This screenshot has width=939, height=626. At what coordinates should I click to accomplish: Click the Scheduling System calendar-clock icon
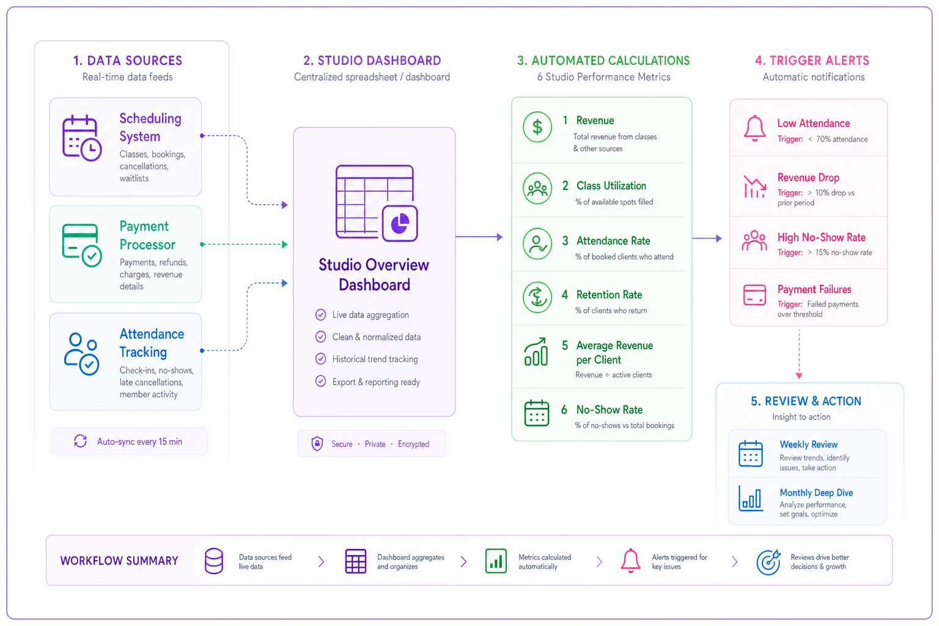(82, 138)
